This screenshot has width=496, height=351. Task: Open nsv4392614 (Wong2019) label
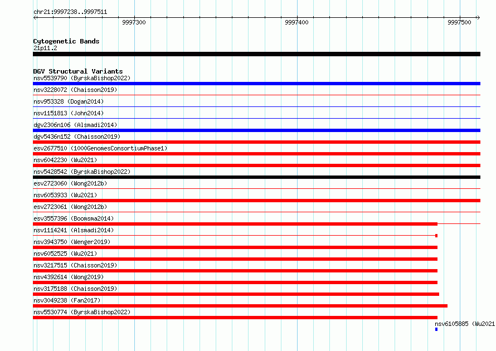(x=69, y=277)
